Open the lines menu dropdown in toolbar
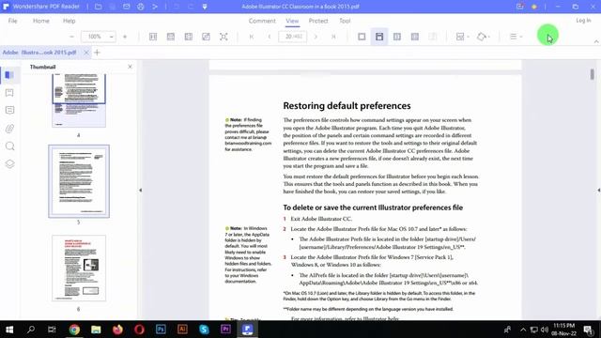The width and height of the screenshot is (601, 338). (516, 37)
